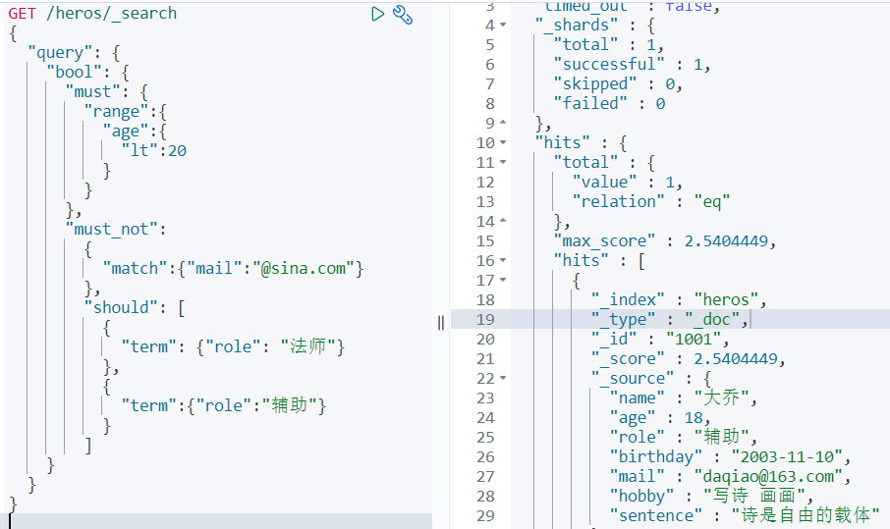890x529 pixels.
Task: Collapse the hit object at line 17
Action: [503, 280]
